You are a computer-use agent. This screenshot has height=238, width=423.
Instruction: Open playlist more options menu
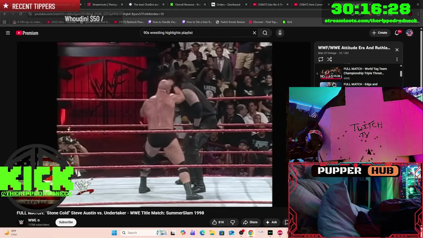[x=397, y=59]
